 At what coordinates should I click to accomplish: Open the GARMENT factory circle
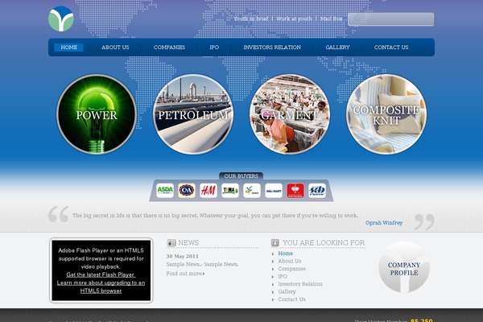[x=290, y=114]
